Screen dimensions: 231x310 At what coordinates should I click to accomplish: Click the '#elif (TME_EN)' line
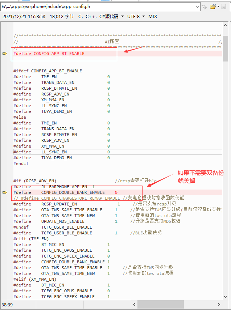tap(31, 239)
